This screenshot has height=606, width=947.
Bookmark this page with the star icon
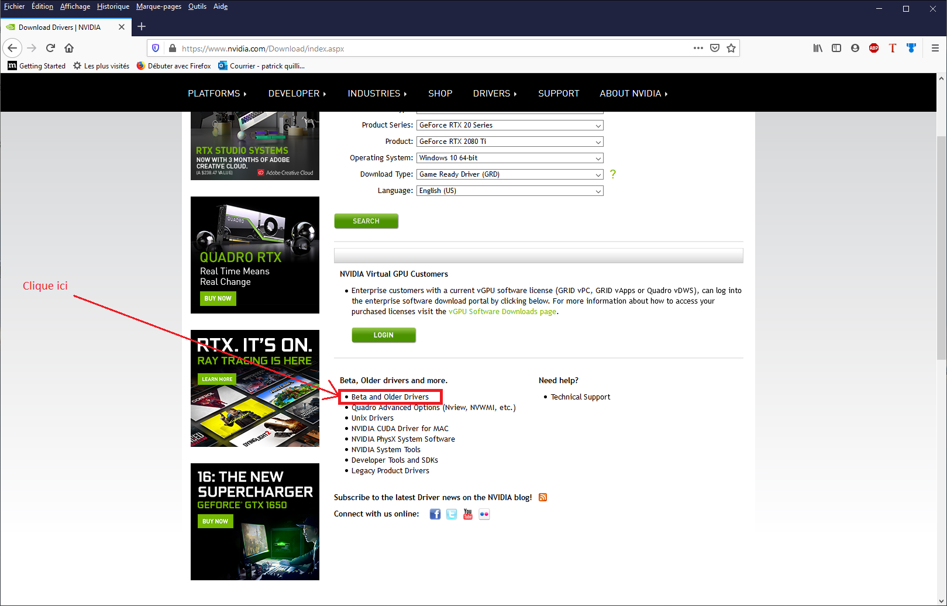731,48
